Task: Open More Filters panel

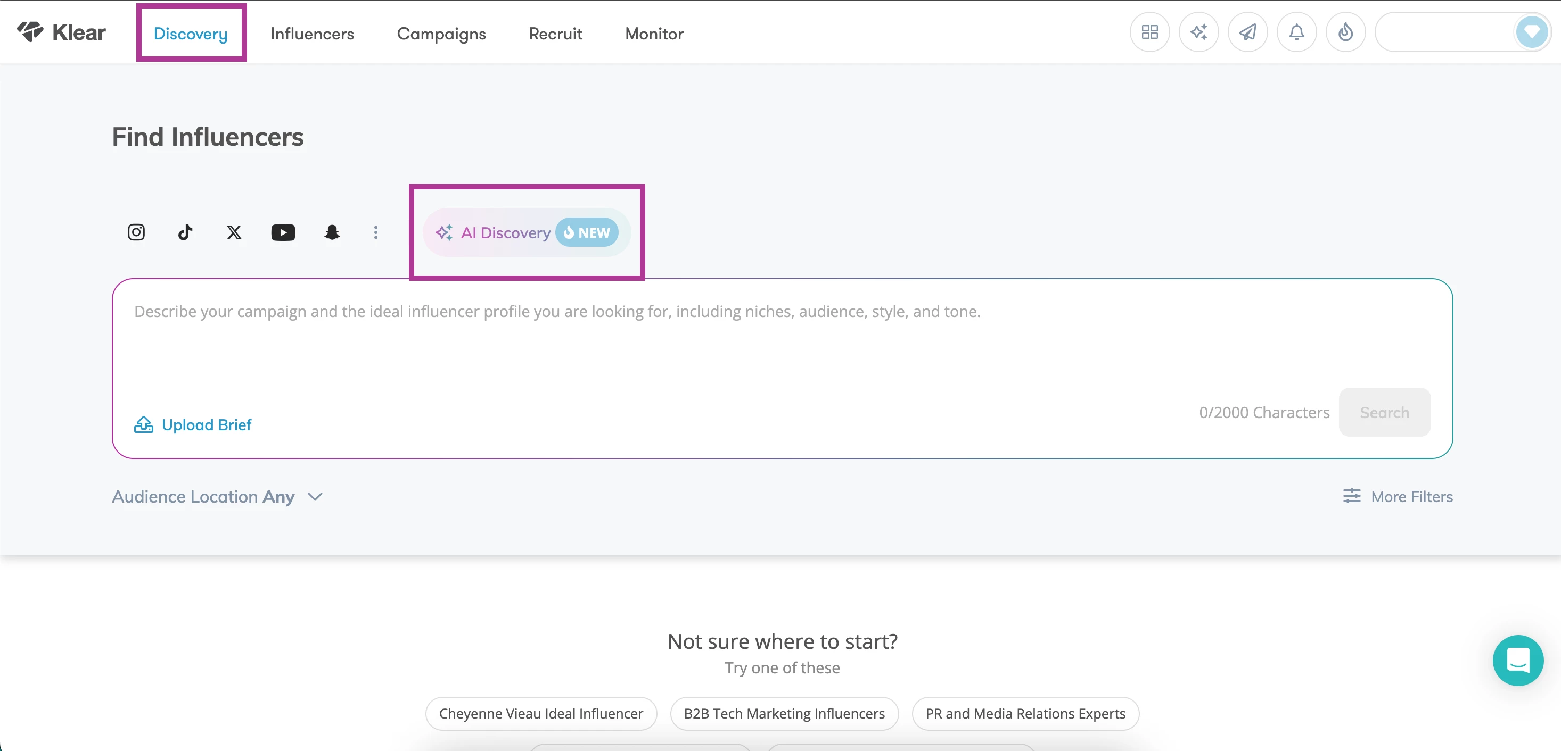Action: [x=1398, y=497]
